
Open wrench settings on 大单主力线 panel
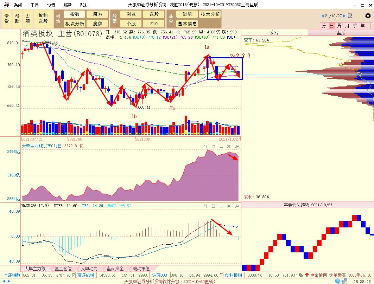pyautogui.click(x=237, y=146)
